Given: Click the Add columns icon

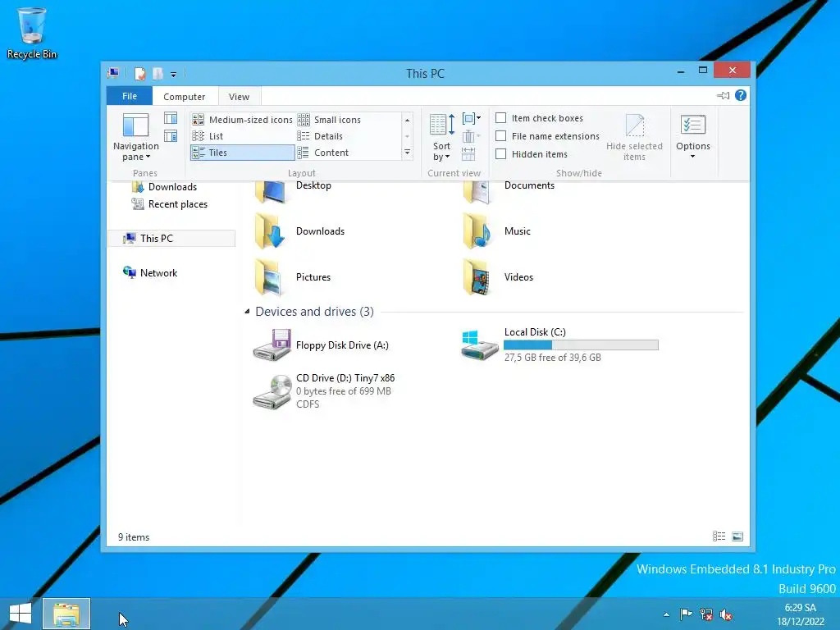Looking at the screenshot, I should 469,136.
